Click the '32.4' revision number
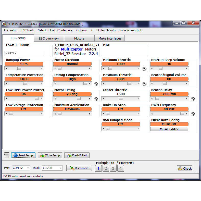 pyautogui.click(x=93, y=54)
